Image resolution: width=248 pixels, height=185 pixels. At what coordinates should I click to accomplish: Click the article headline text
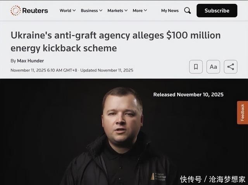tap(115, 41)
